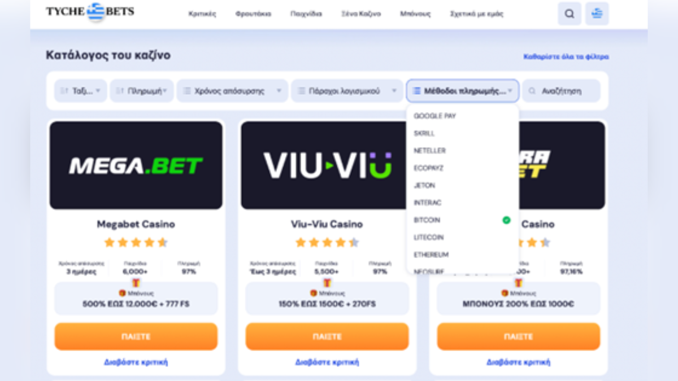Click the red T badge on Megabet bonus

tap(136, 283)
